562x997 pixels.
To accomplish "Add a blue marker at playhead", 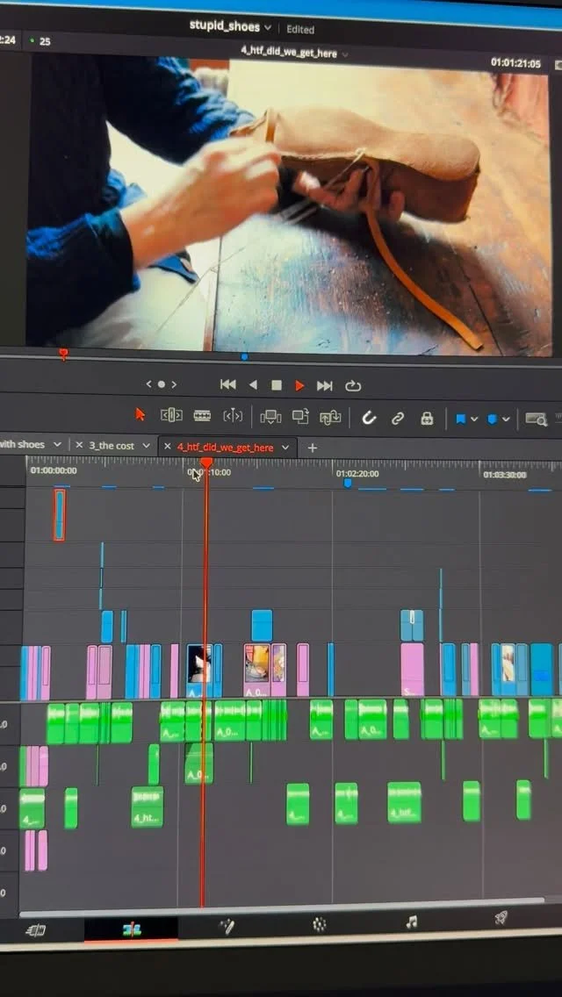I will click(493, 420).
